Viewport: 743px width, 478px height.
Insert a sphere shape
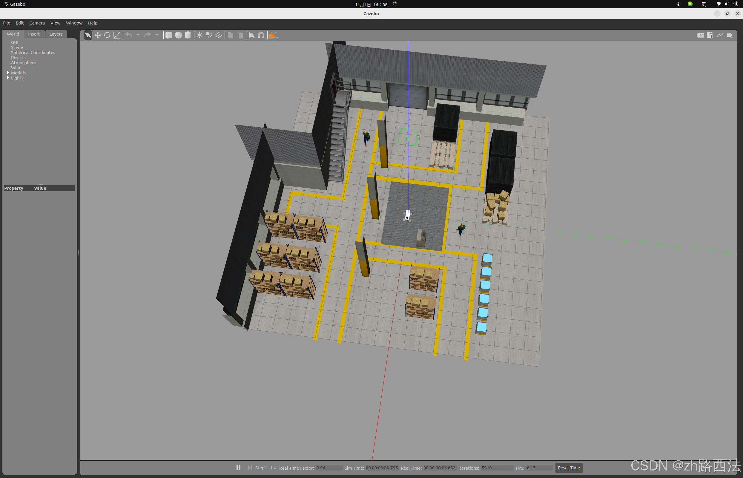coord(178,35)
